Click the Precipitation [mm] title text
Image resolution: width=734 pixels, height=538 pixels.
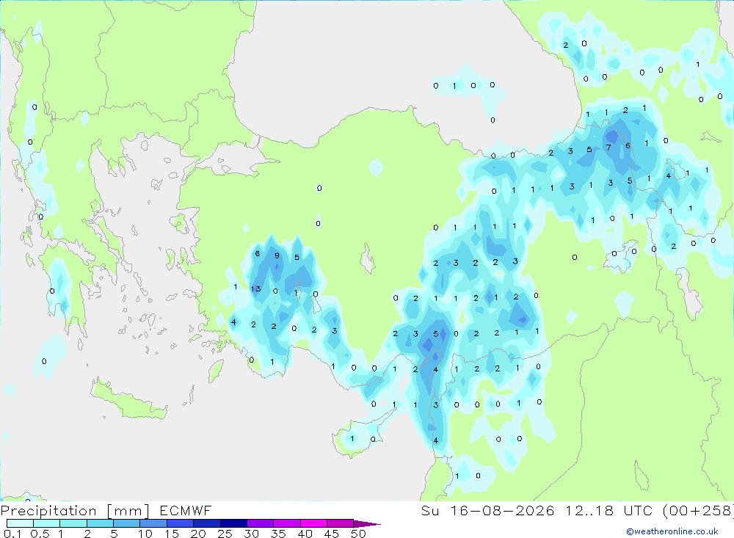[75, 510]
